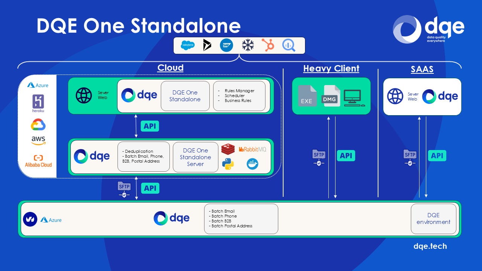The height and width of the screenshot is (271, 482).
Task: Click the dqe logo in Cloud web server box
Action: pyautogui.click(x=139, y=95)
